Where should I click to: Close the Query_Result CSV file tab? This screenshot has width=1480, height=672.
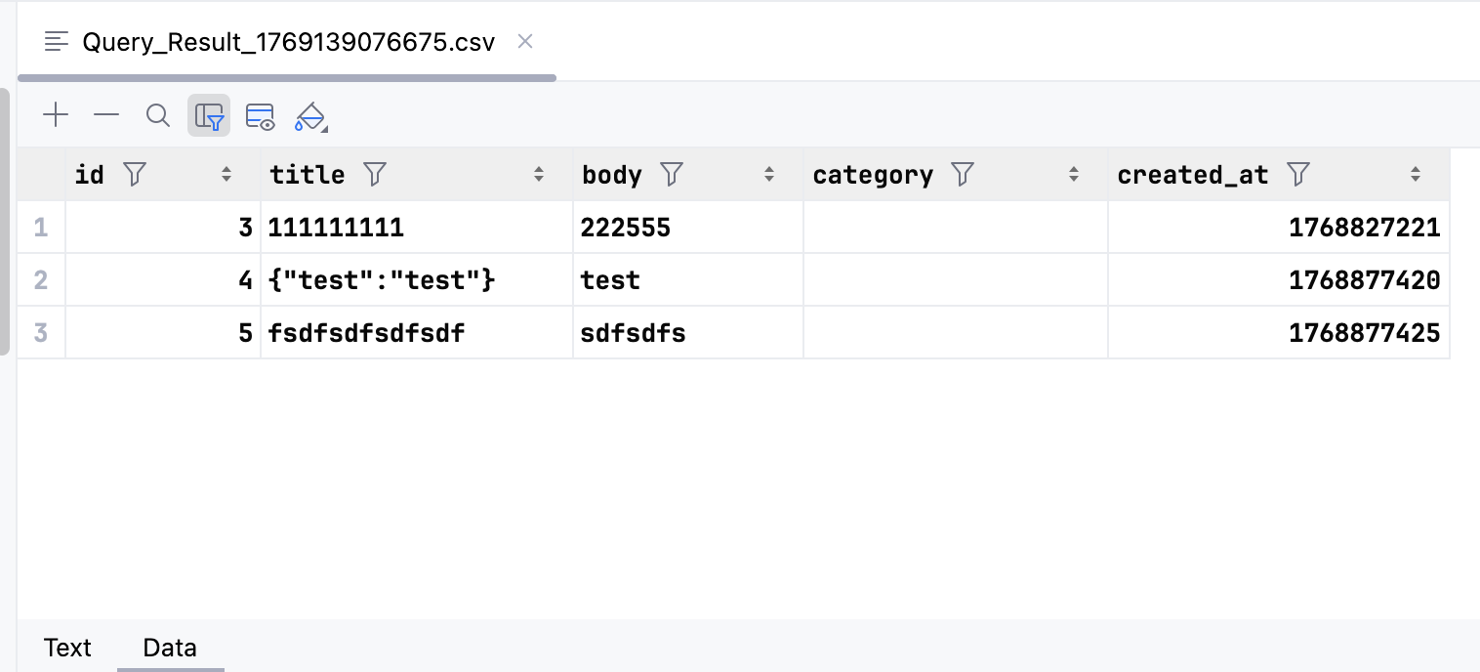point(525,41)
